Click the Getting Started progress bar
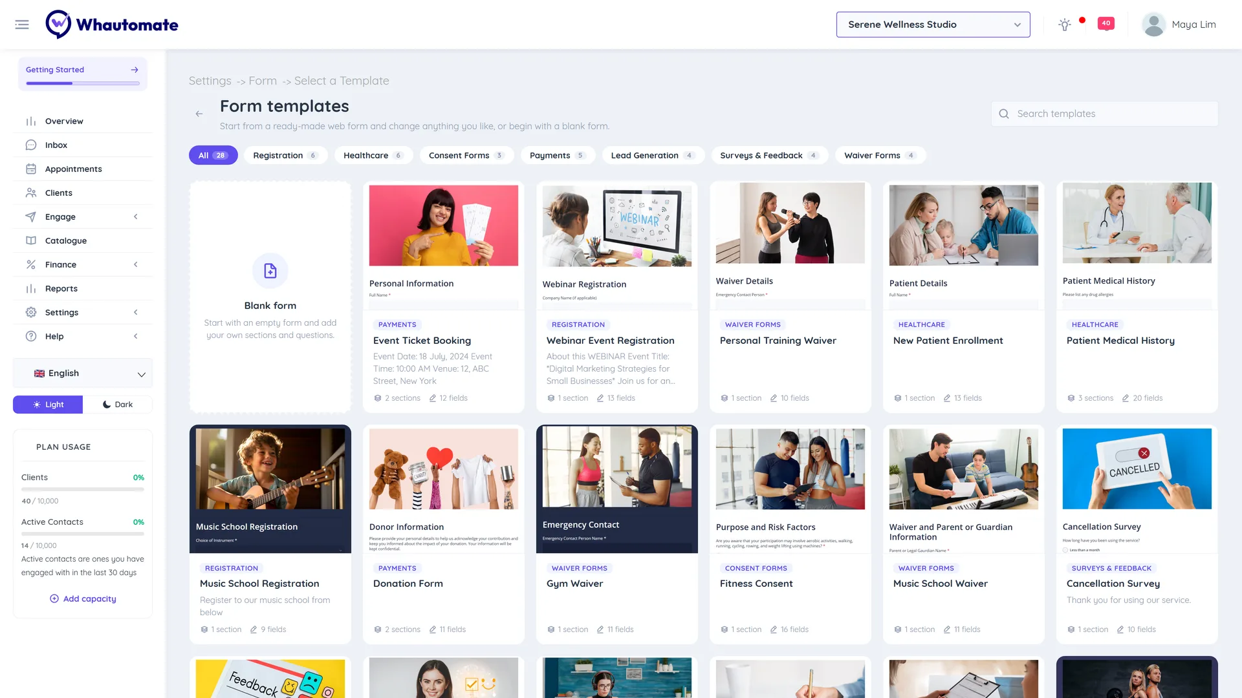 pos(83,83)
